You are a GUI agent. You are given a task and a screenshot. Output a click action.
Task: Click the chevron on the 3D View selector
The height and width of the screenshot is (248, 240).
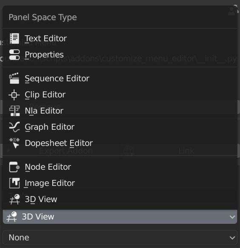(x=232, y=217)
